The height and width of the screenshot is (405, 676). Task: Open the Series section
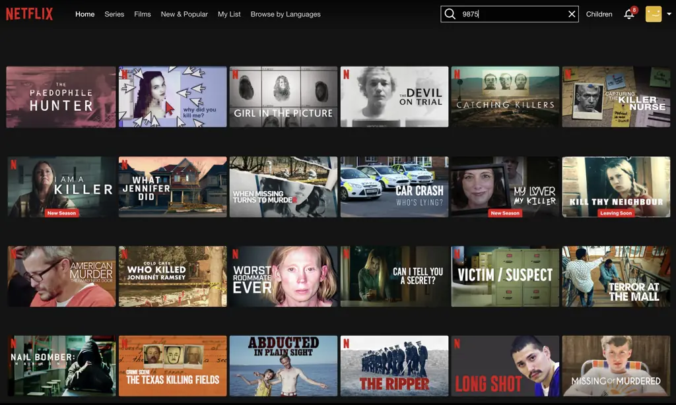[x=114, y=14]
